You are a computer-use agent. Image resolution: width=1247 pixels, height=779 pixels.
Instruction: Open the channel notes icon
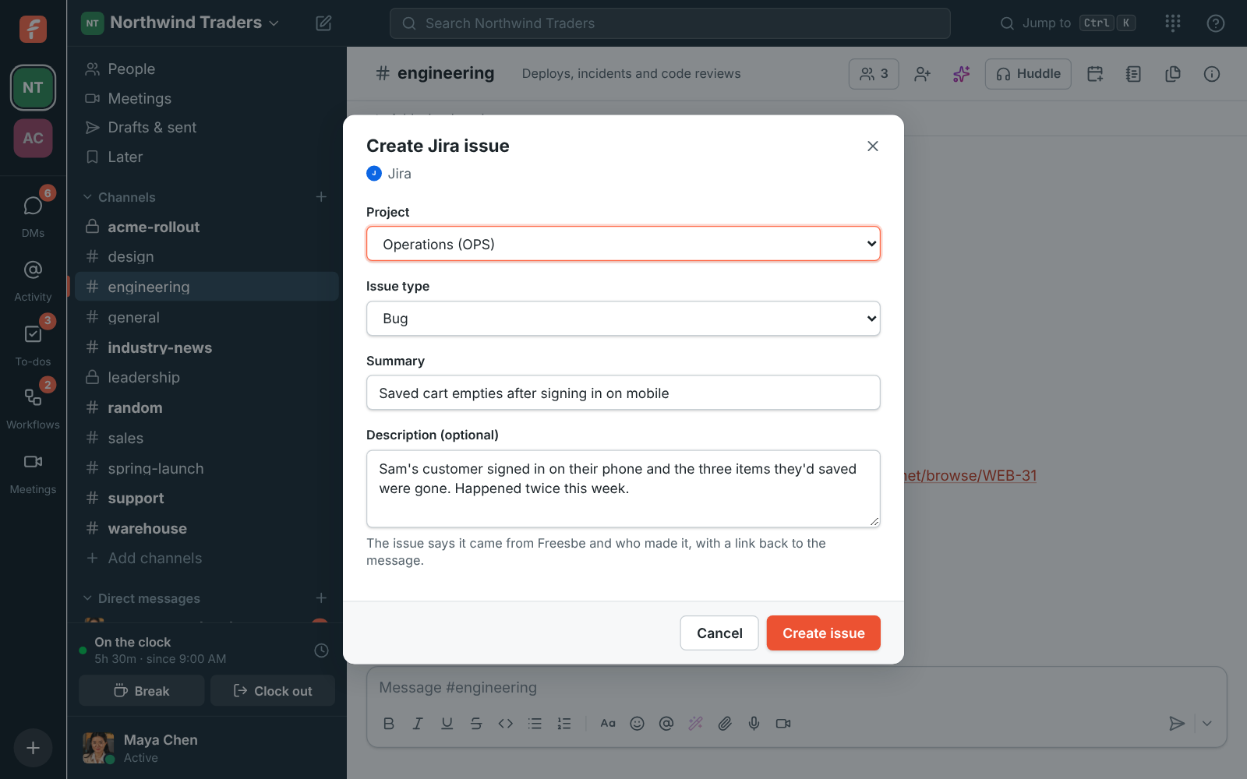[1134, 74]
